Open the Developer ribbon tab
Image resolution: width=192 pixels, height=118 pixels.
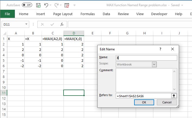(x=159, y=14)
